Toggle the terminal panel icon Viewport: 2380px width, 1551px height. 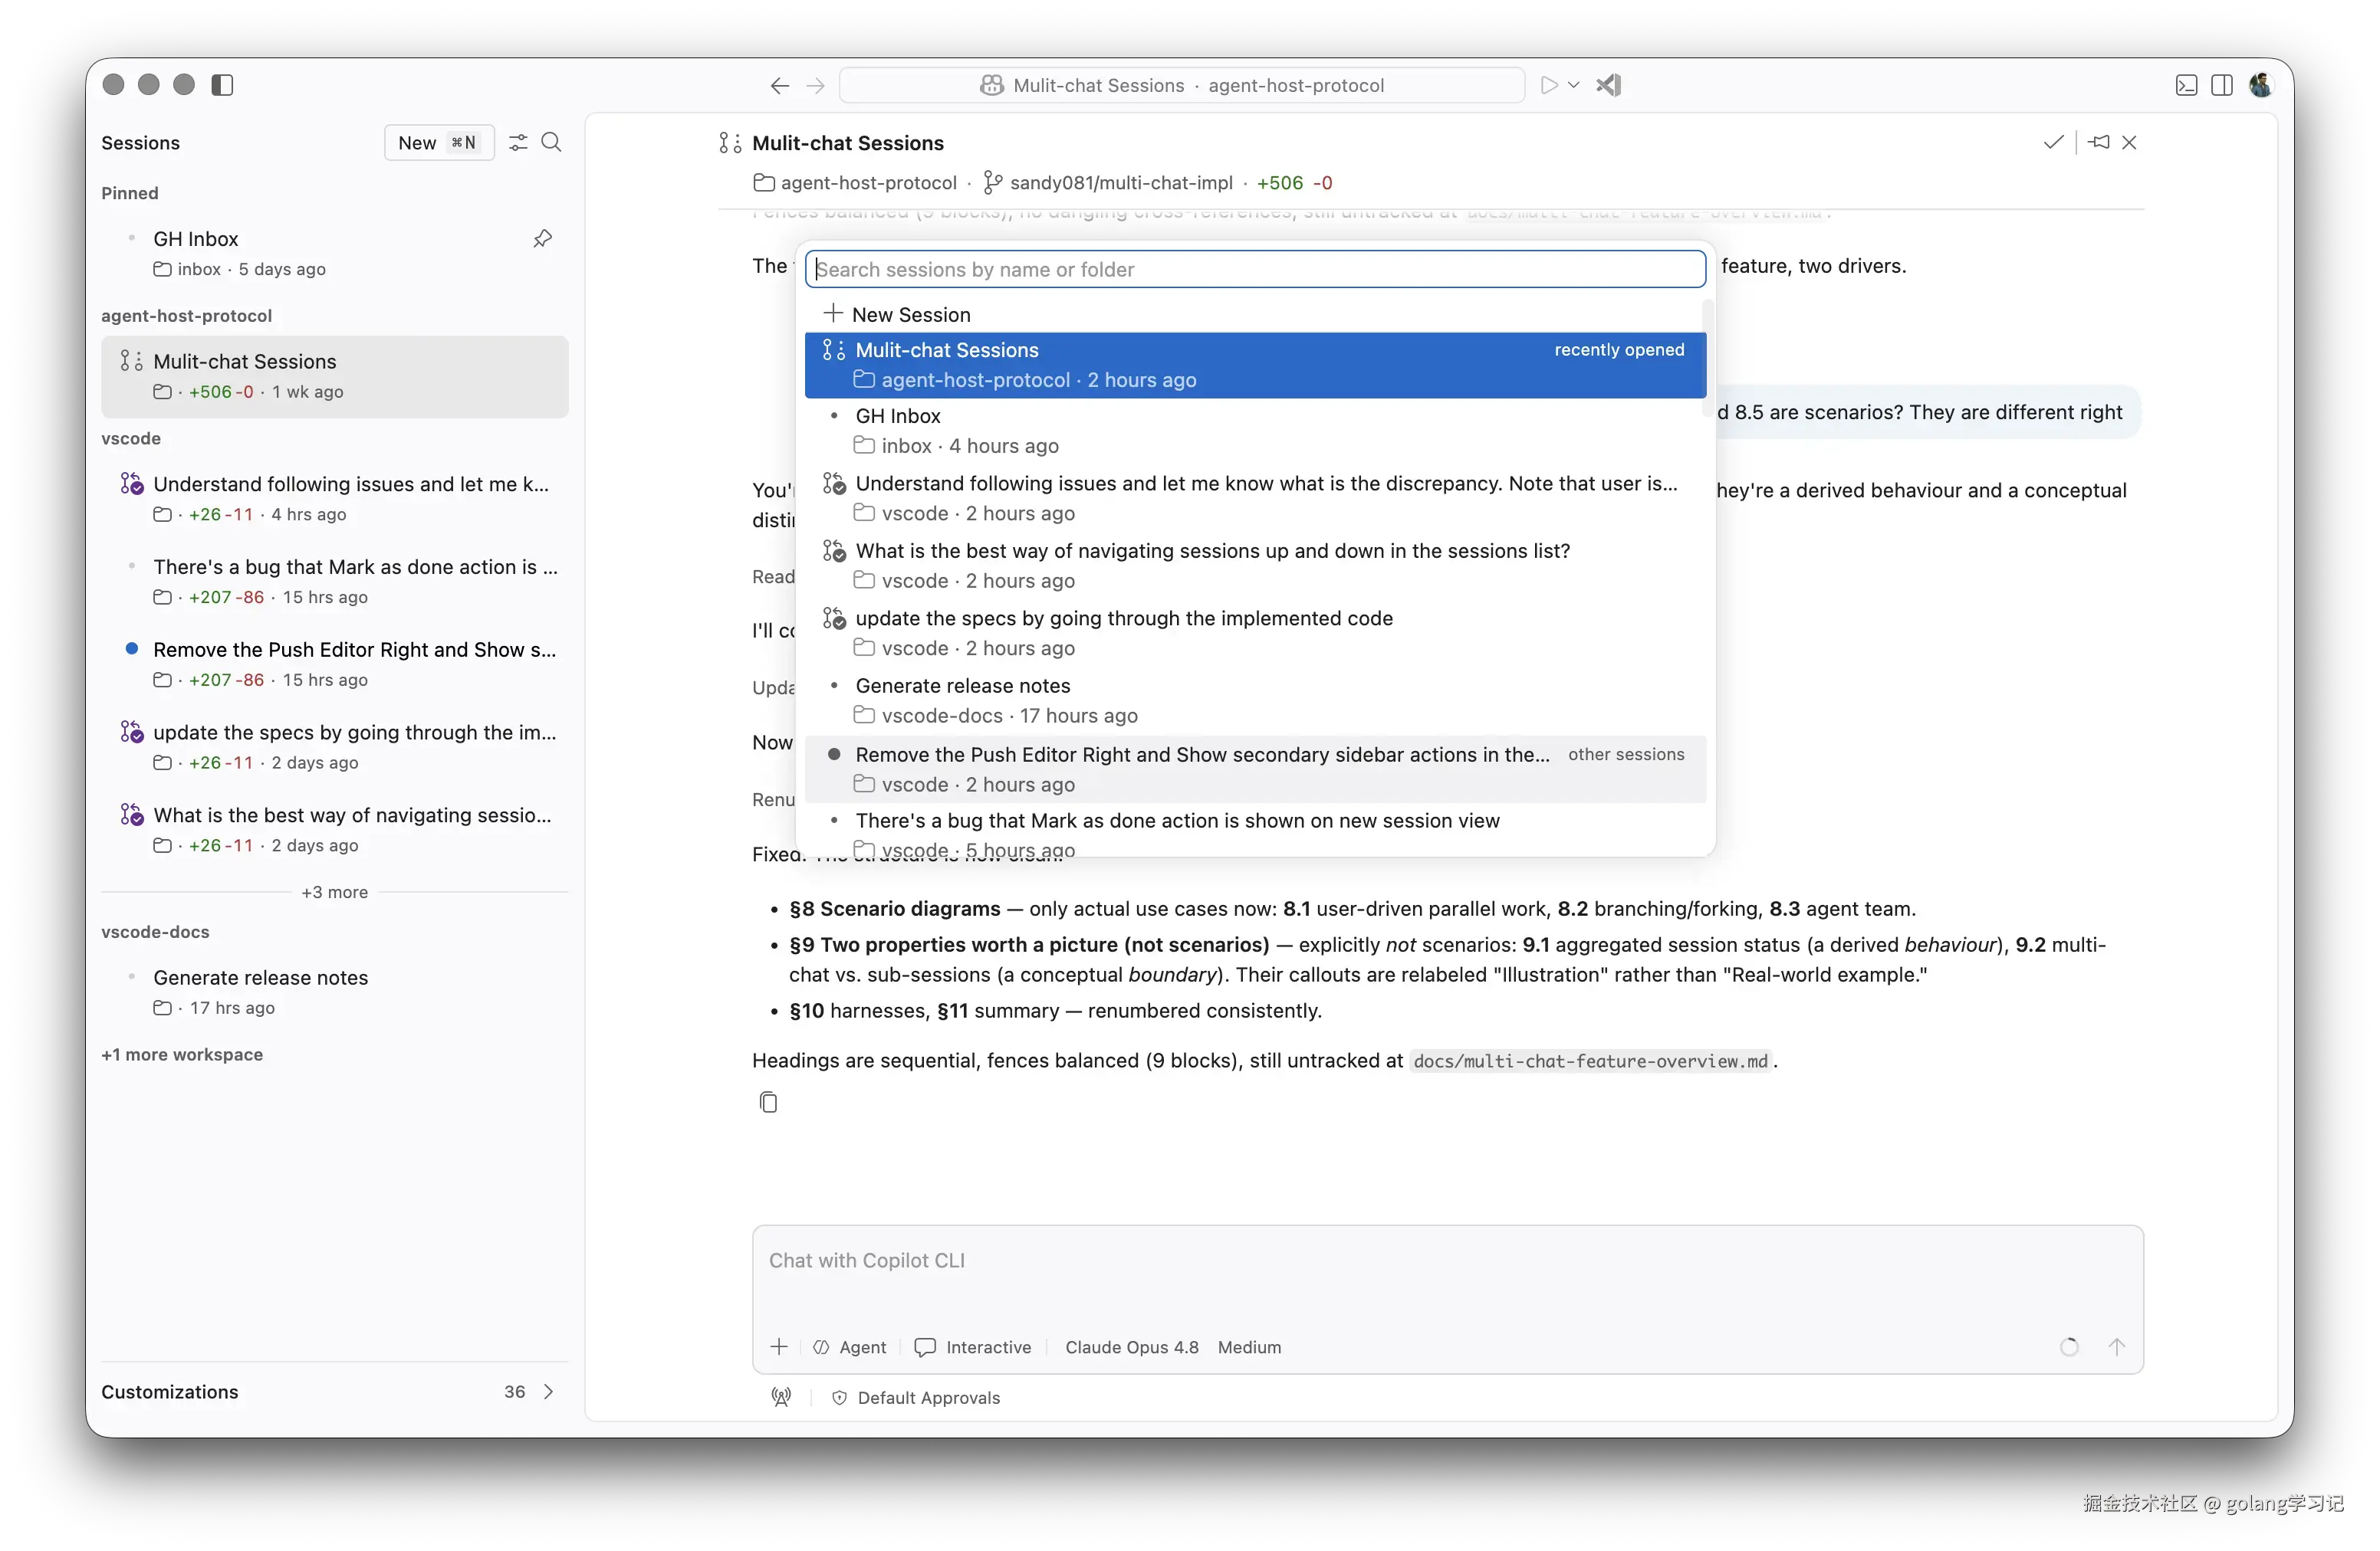2187,85
